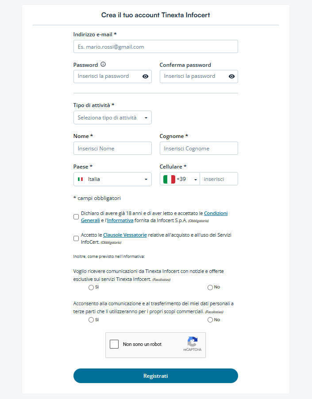This screenshot has height=399, width=312.
Task: Open the Tipo di attività dropdown
Action: click(112, 118)
